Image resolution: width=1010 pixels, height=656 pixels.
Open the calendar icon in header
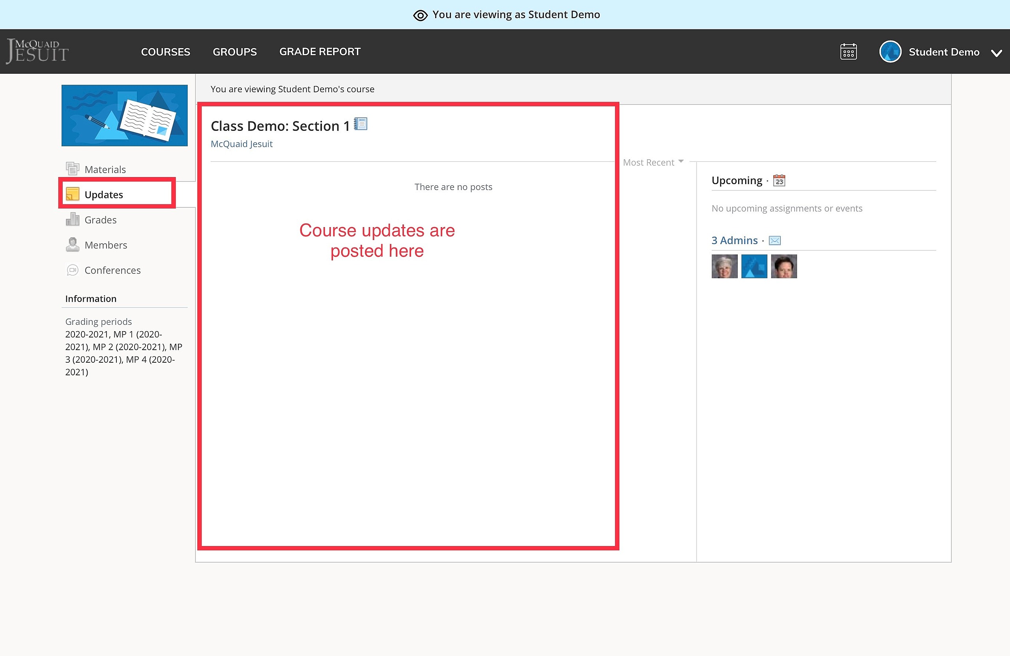[x=848, y=52]
